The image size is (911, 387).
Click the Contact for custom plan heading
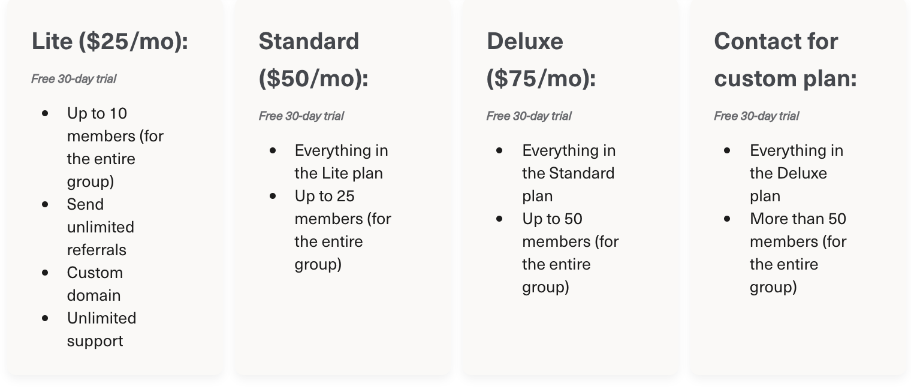click(x=785, y=60)
